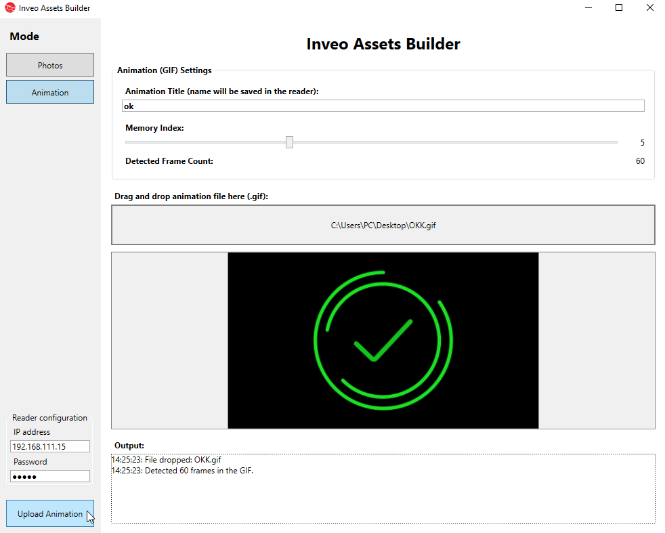The width and height of the screenshot is (665, 533).
Task: Focus the Animation Title text field
Action: pos(383,106)
